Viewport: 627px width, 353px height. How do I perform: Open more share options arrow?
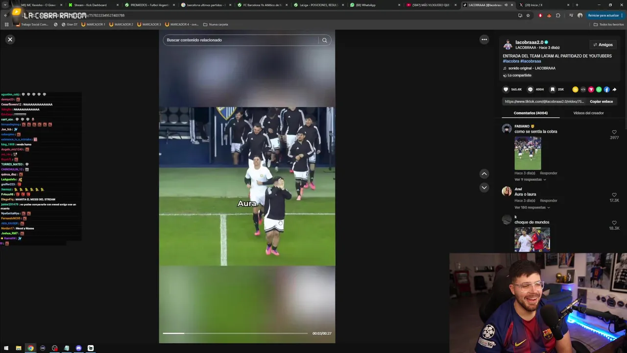614,89
